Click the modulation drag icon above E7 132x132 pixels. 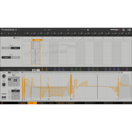pyautogui.click(x=89, y=68)
